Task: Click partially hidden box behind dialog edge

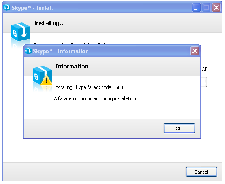Action: [204, 82]
